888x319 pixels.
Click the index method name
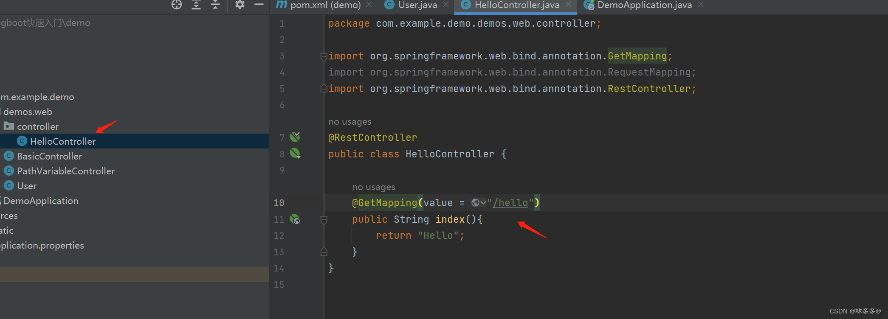coord(450,219)
